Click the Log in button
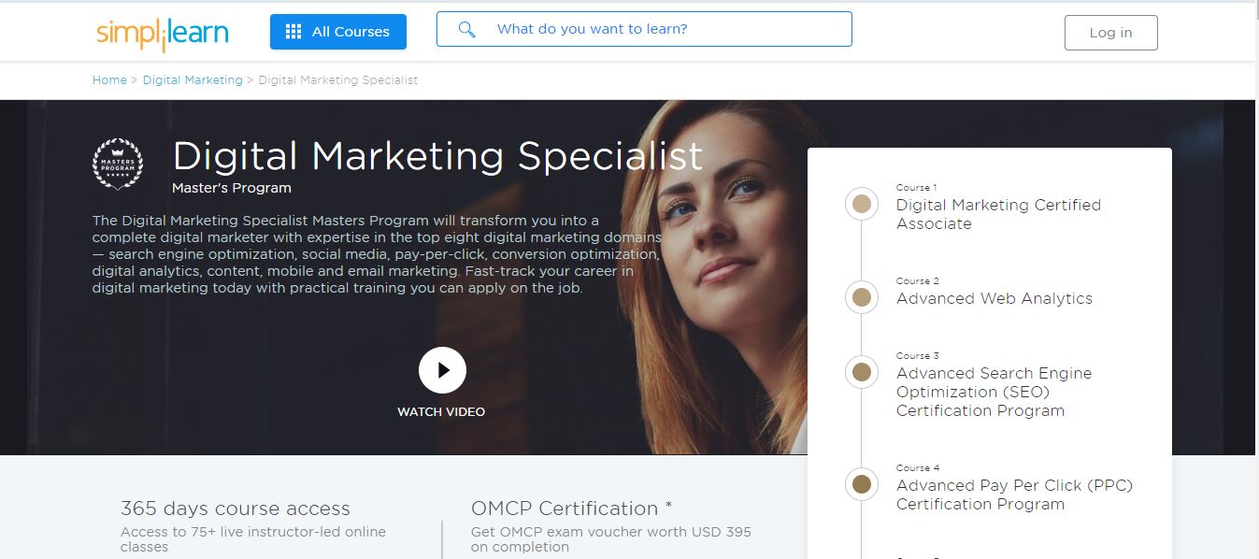Image resolution: width=1259 pixels, height=559 pixels. pyautogui.click(x=1110, y=31)
